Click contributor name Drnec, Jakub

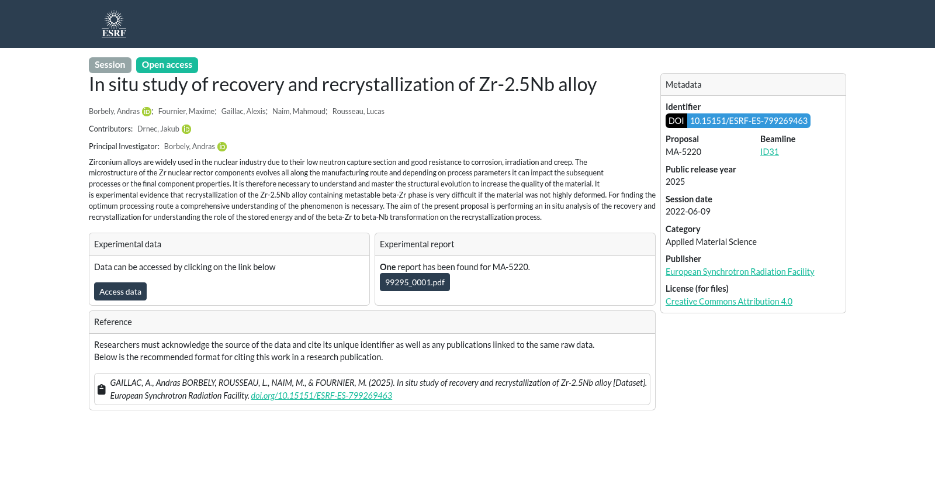click(x=158, y=129)
